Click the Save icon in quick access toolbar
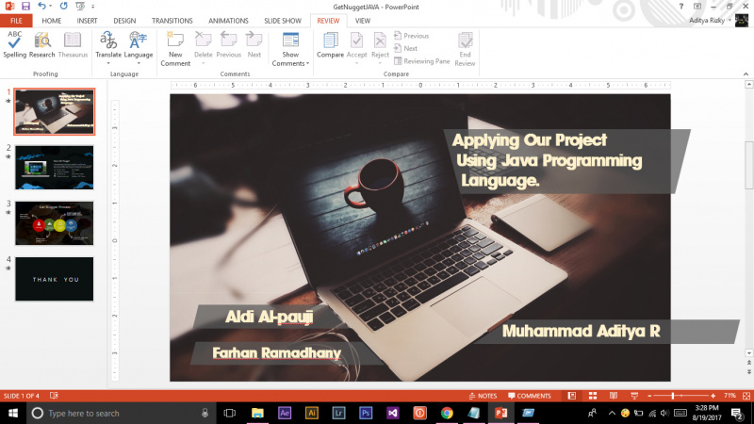 25,7
